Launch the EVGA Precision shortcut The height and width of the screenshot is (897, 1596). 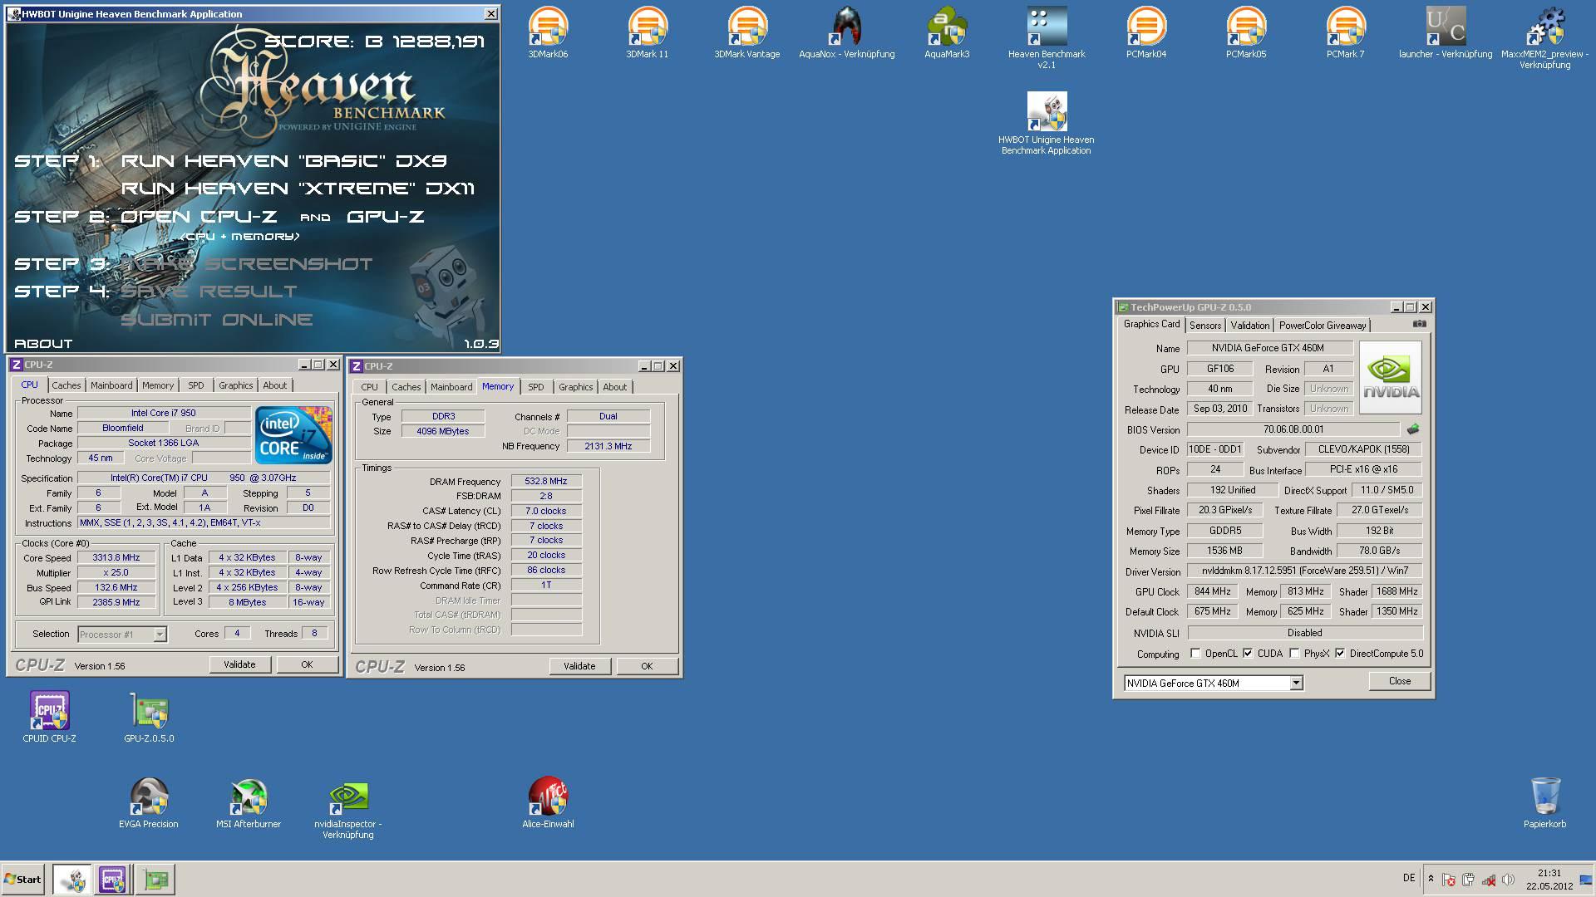pos(149,803)
